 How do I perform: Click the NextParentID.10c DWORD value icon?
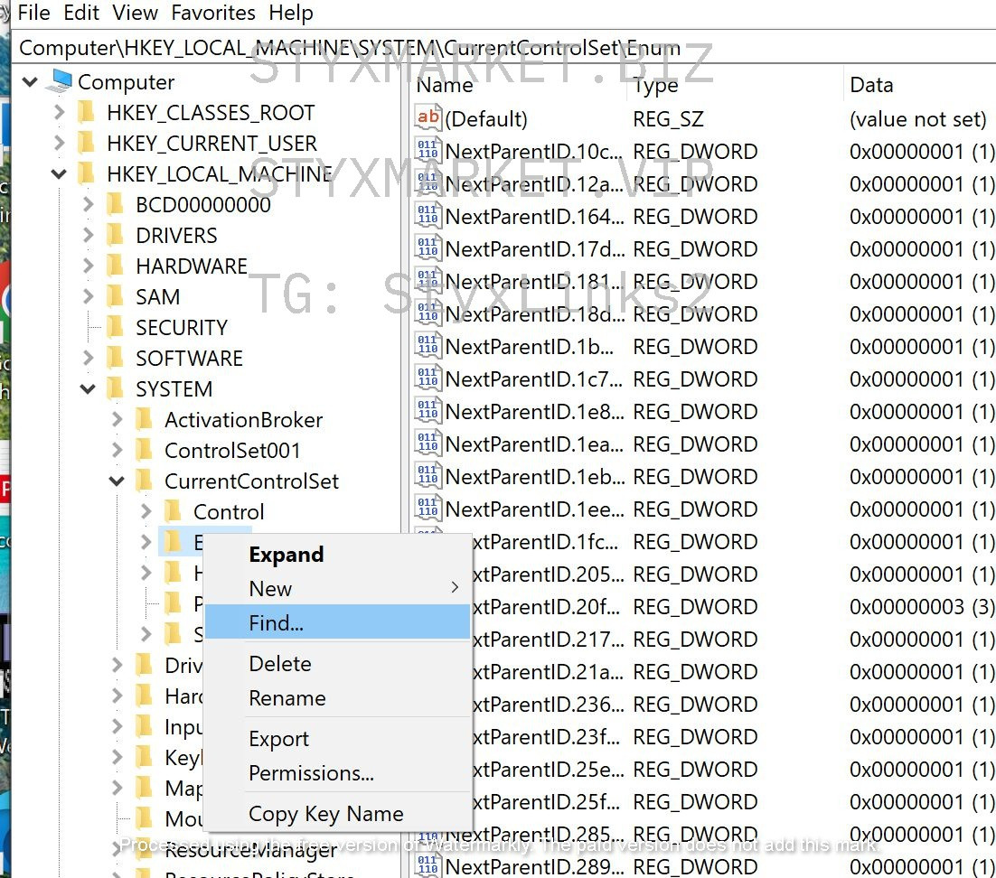pyautogui.click(x=428, y=151)
